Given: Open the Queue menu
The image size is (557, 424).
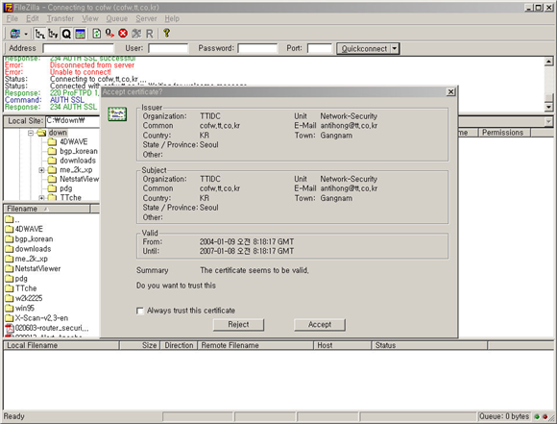Looking at the screenshot, I should pos(117,18).
